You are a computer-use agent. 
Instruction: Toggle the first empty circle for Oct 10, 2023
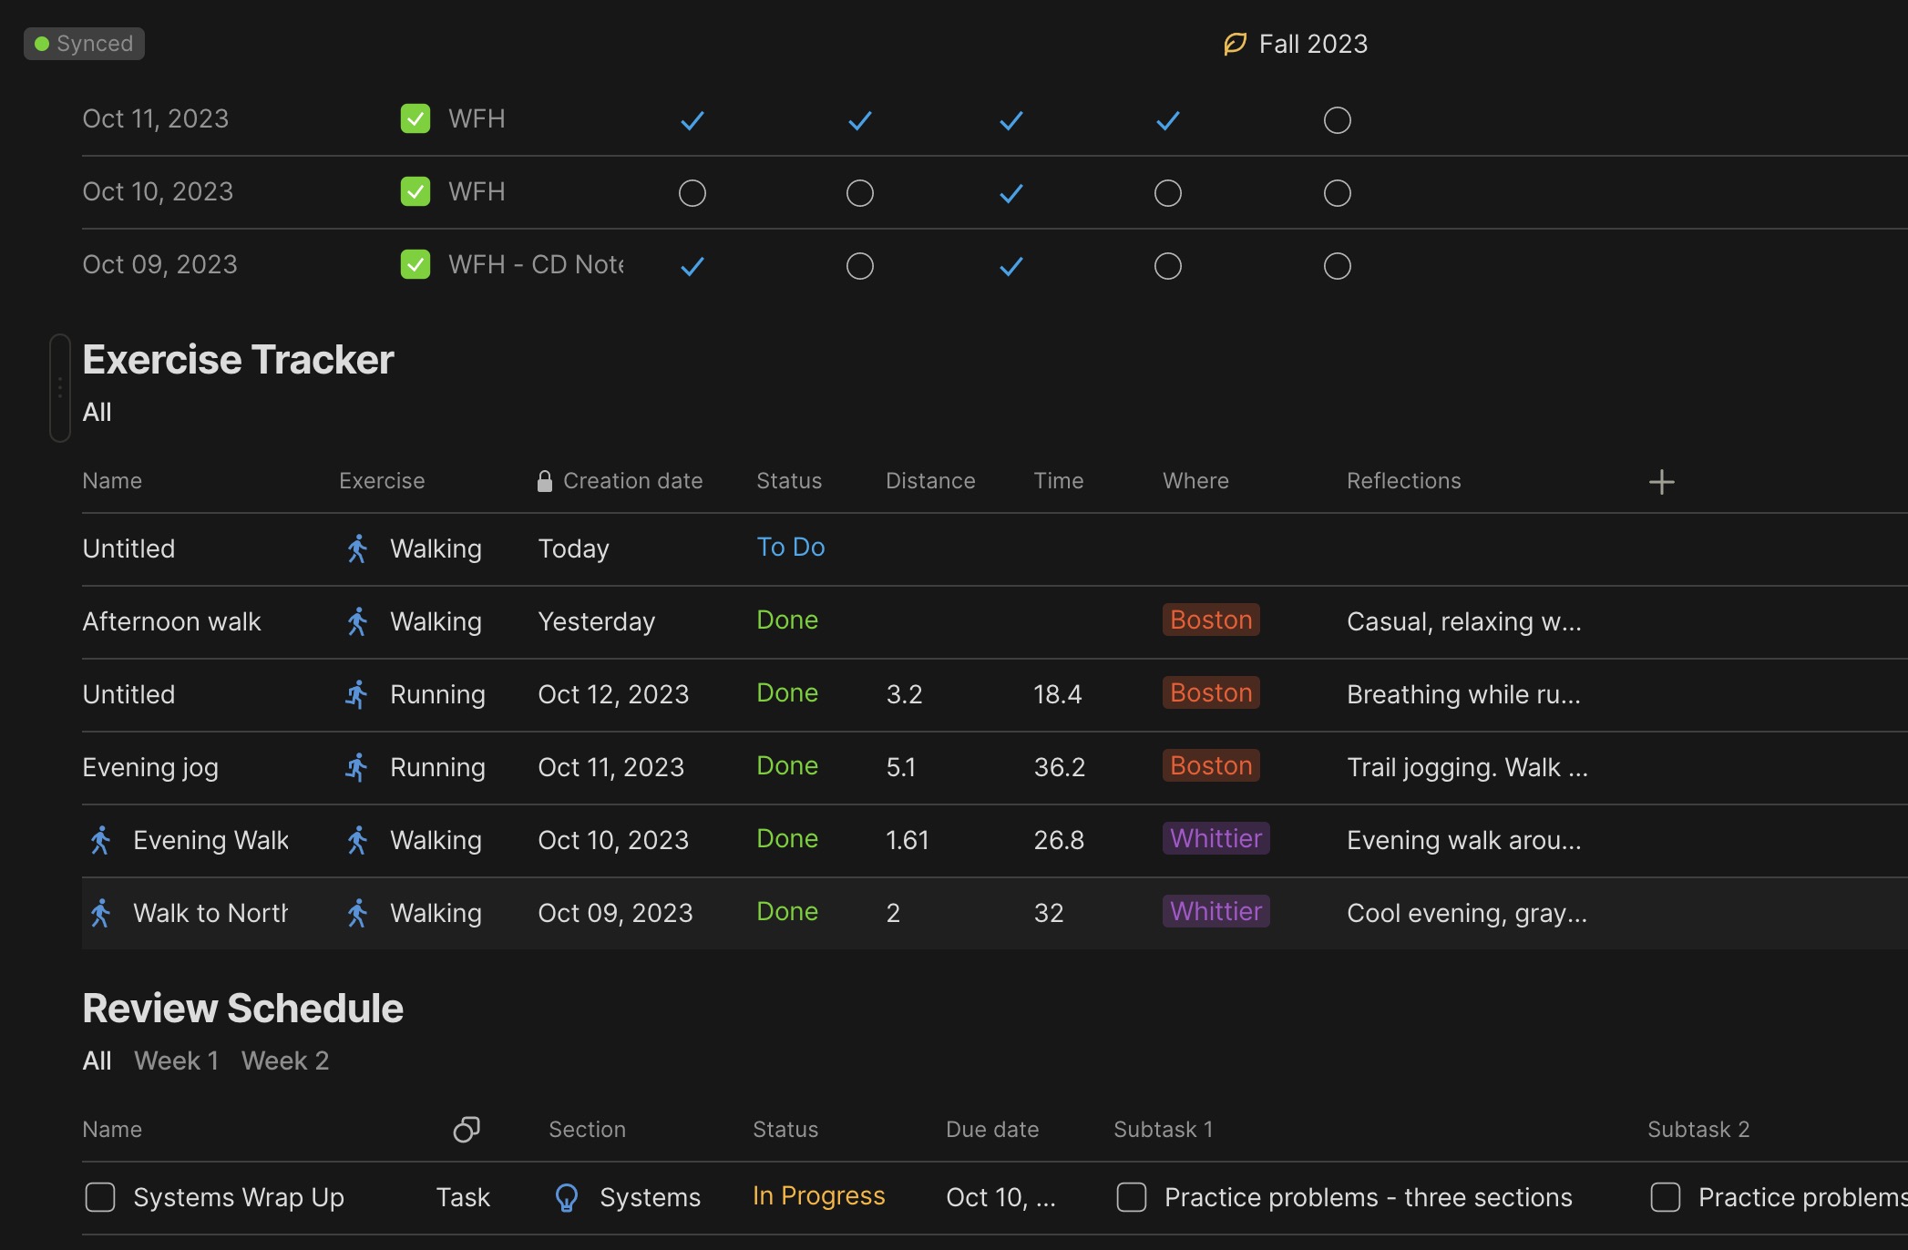point(692,193)
